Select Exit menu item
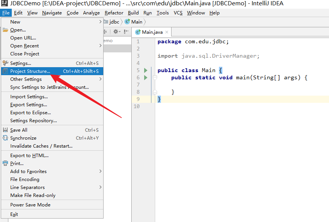Viewport: 329px width, 222px height. tap(52, 214)
